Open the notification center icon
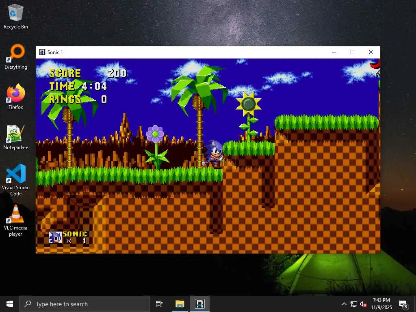 403,304
